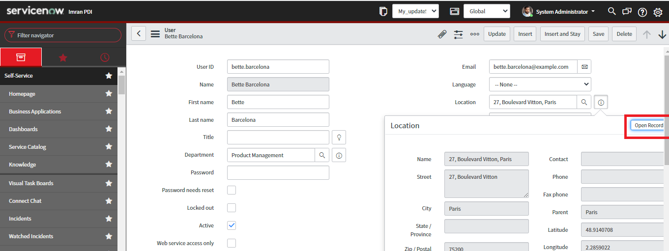Click the Insert and Stay button
The width and height of the screenshot is (669, 251).
562,34
